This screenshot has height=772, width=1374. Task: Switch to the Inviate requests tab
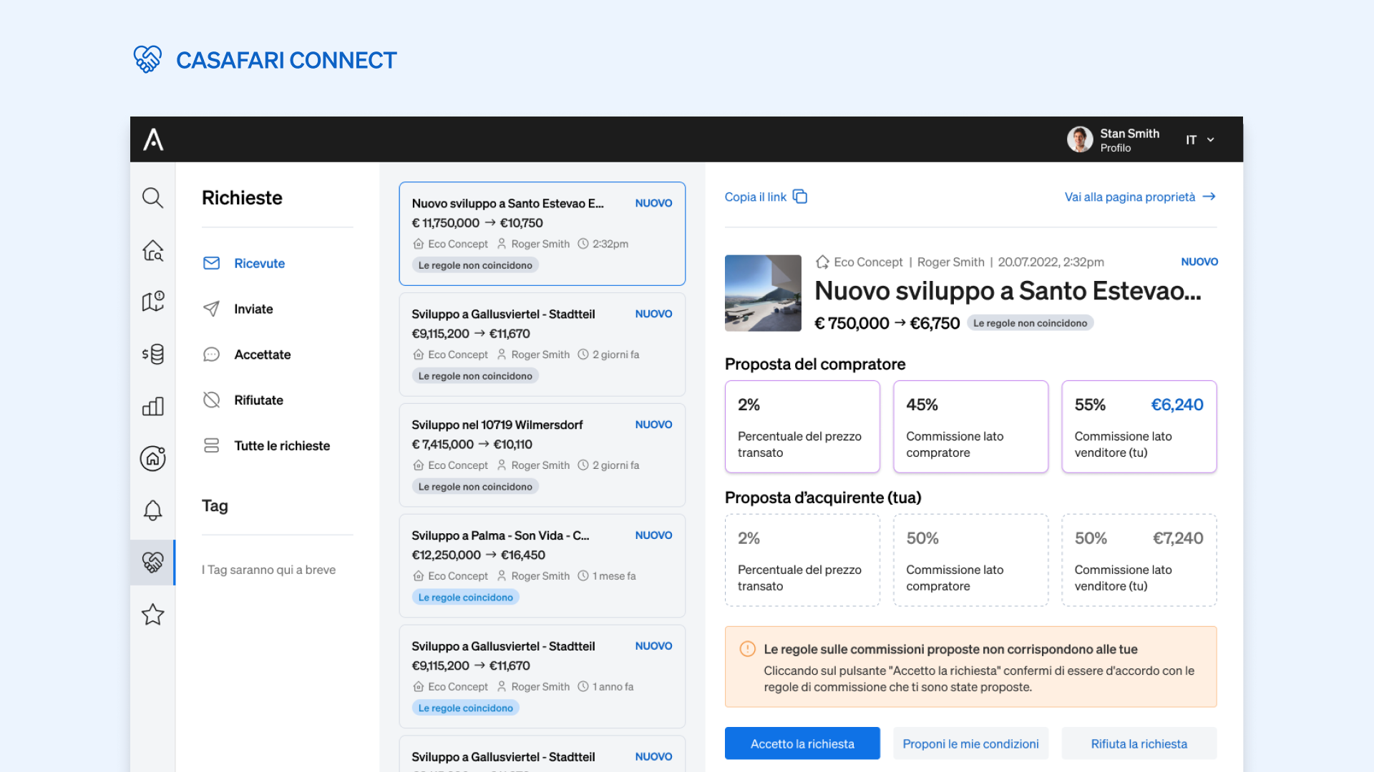[253, 309]
